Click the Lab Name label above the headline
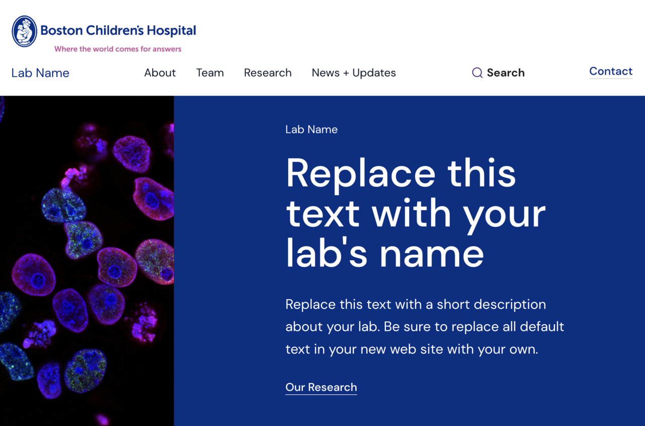645x426 pixels. [x=311, y=129]
